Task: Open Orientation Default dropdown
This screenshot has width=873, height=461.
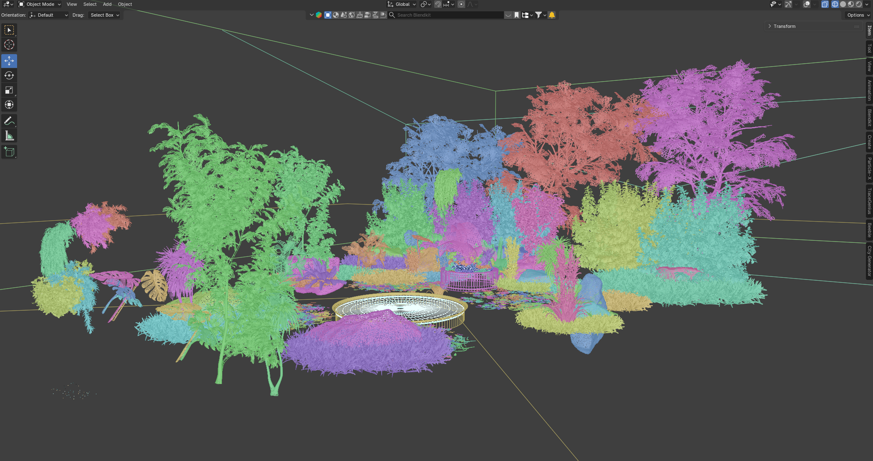Action: [48, 15]
